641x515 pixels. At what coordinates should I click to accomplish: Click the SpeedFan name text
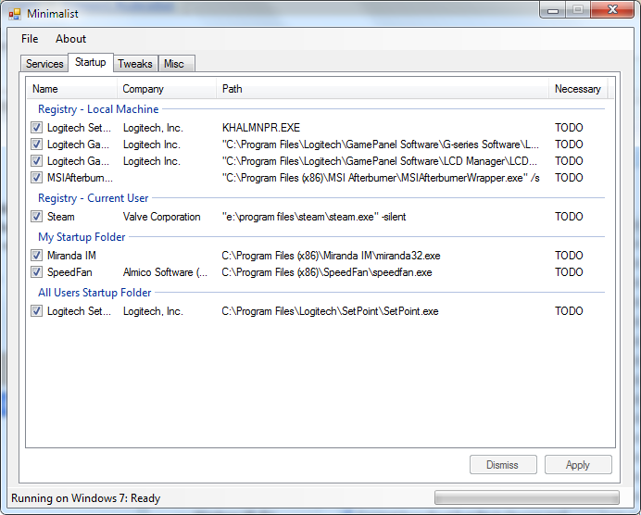click(69, 272)
